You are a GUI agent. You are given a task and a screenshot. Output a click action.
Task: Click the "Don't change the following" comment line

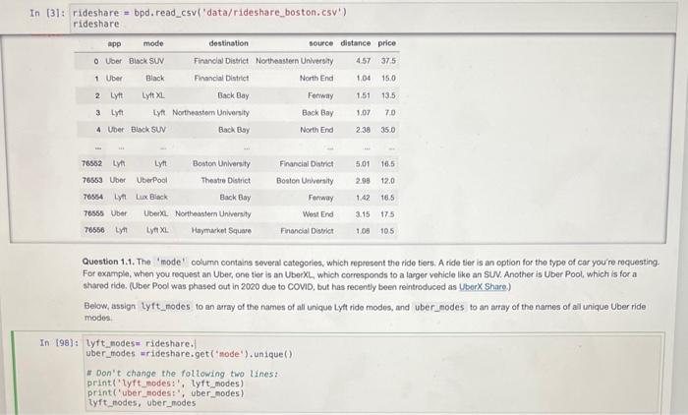pyautogui.click(x=183, y=374)
